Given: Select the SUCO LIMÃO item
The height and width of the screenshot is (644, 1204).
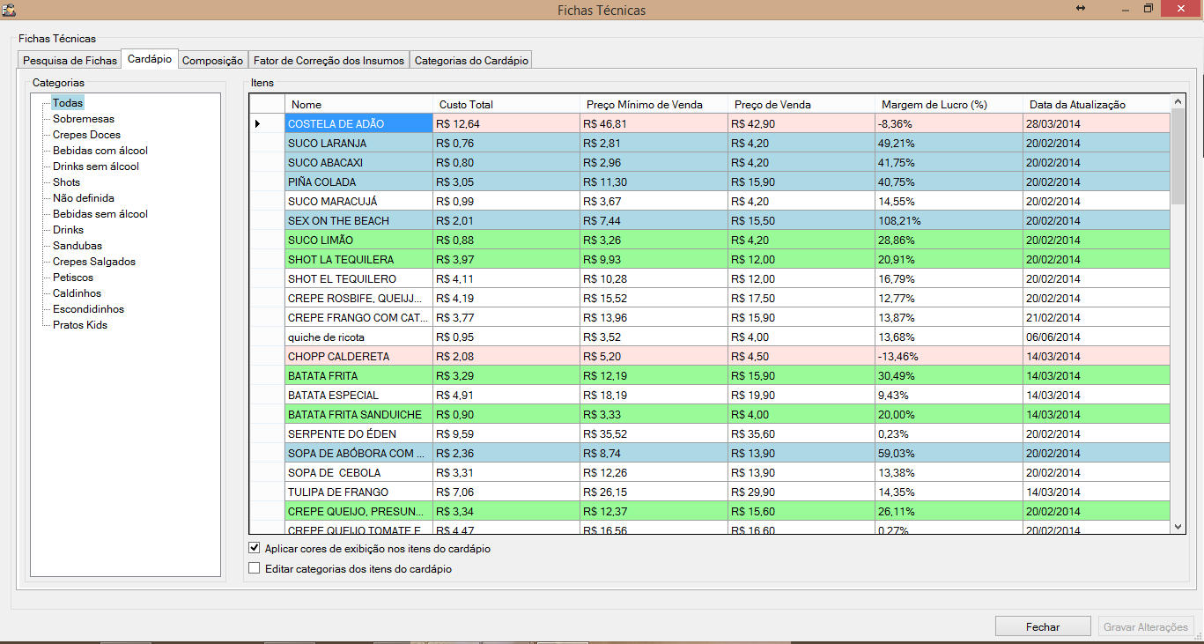Looking at the screenshot, I should pyautogui.click(x=358, y=241).
